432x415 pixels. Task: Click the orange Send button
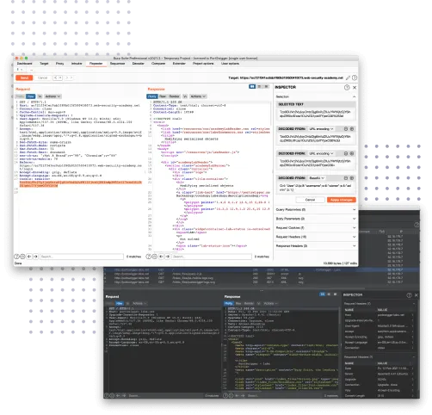24,77
